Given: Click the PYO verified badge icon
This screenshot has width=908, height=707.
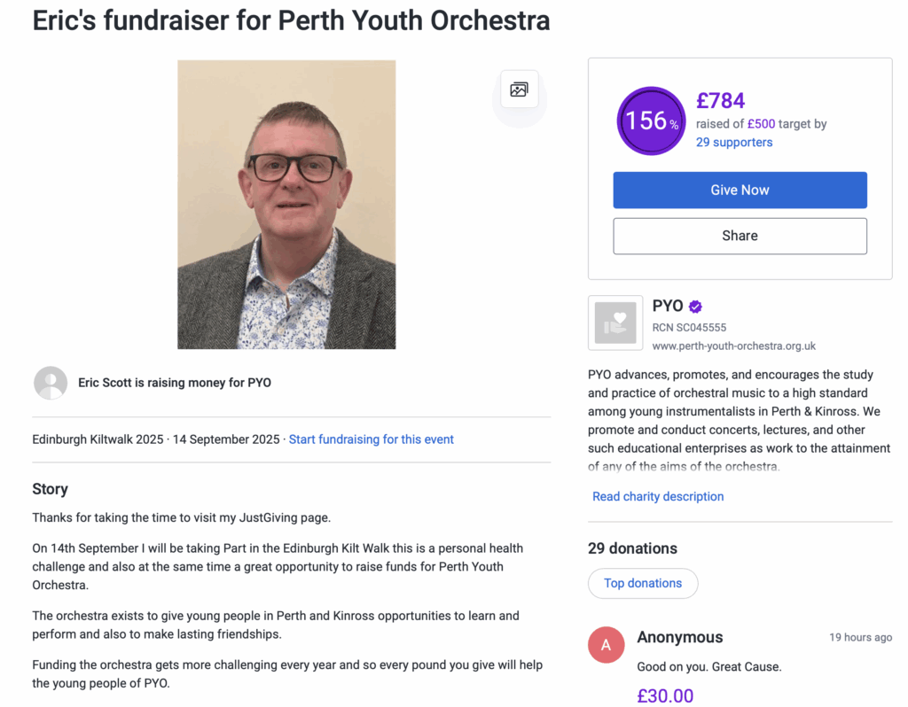Looking at the screenshot, I should pyautogui.click(x=695, y=307).
